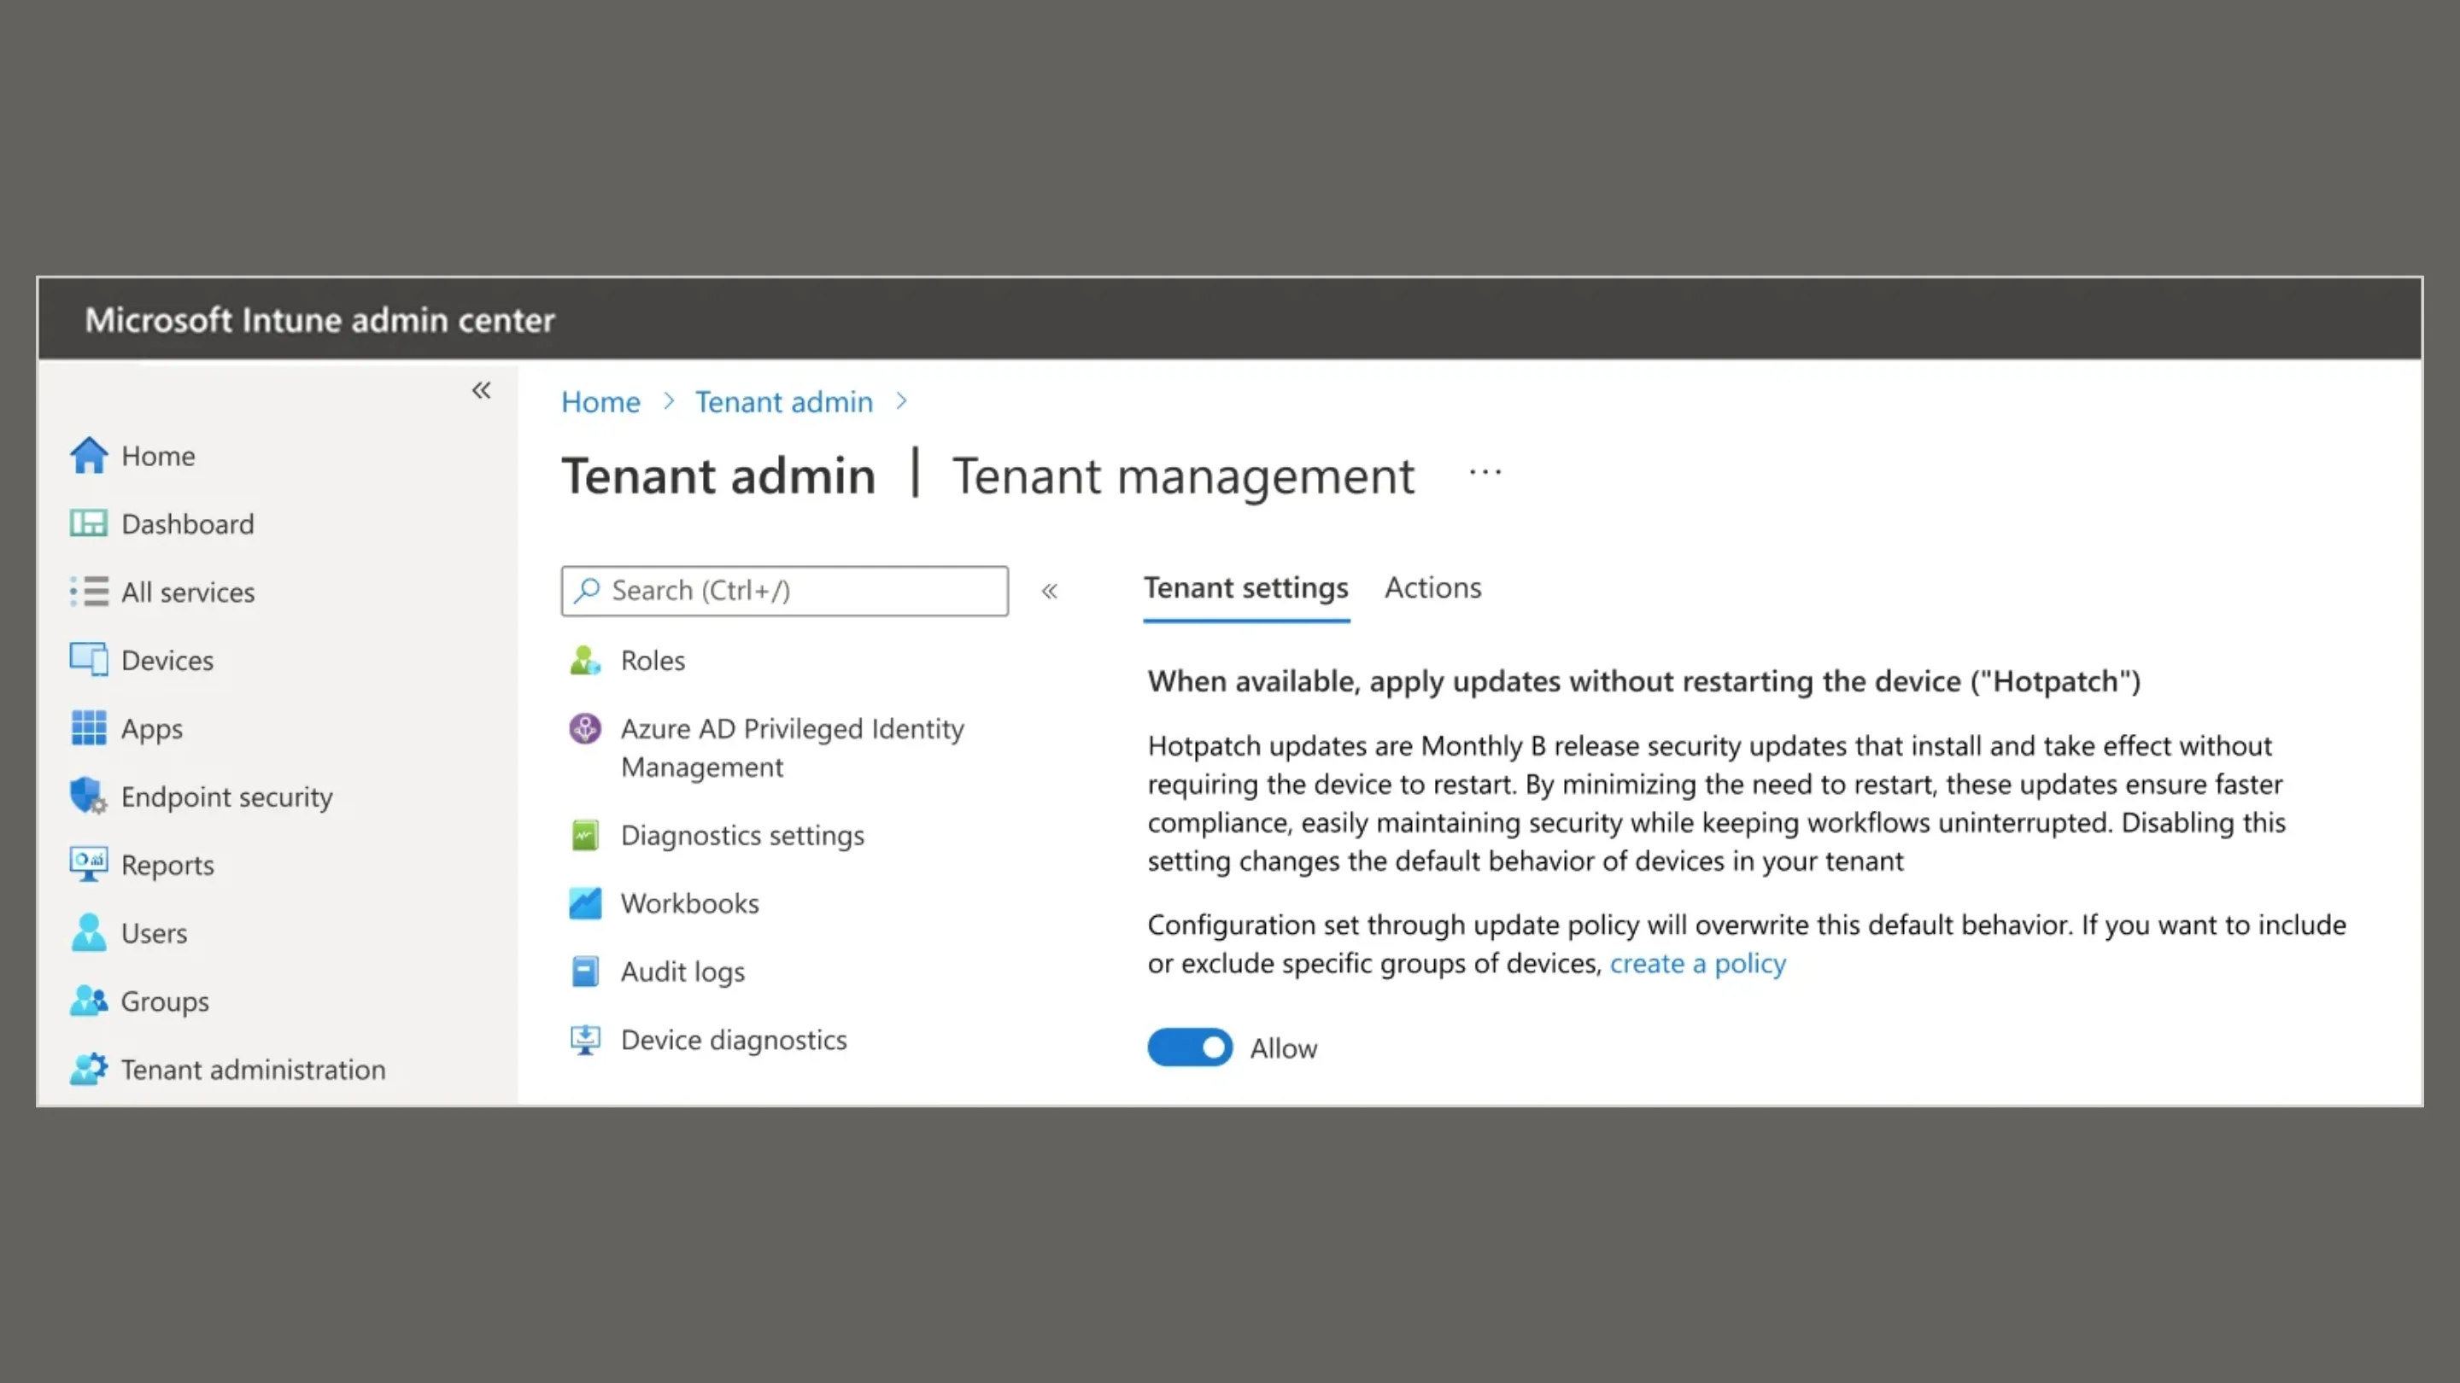Viewport: 2460px width, 1383px height.
Task: Navigate to Home via breadcrumb
Action: click(600, 402)
